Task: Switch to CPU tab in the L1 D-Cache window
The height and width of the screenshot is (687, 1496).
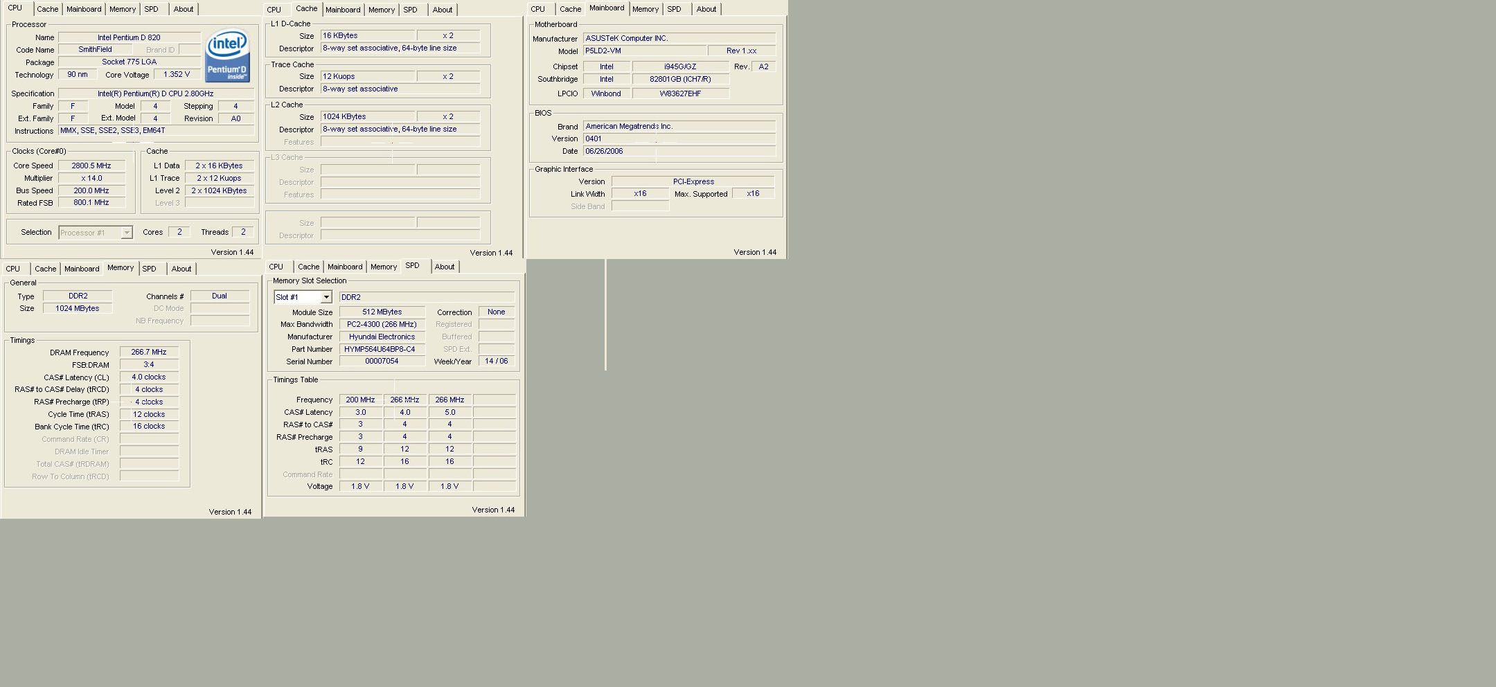Action: [x=274, y=10]
